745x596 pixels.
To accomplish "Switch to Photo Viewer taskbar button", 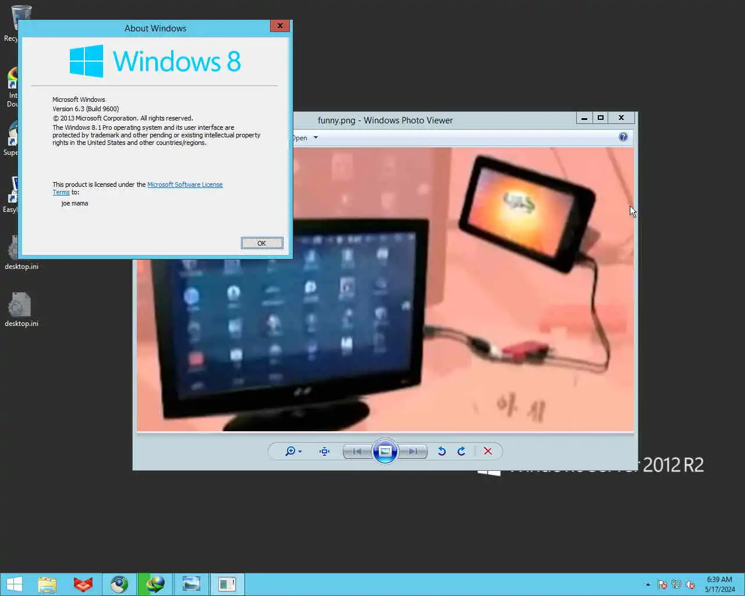I will [x=191, y=584].
